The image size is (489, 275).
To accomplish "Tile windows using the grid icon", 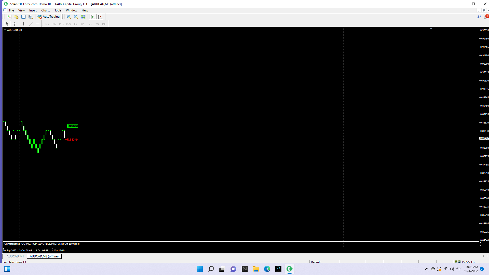I will [x=83, y=17].
